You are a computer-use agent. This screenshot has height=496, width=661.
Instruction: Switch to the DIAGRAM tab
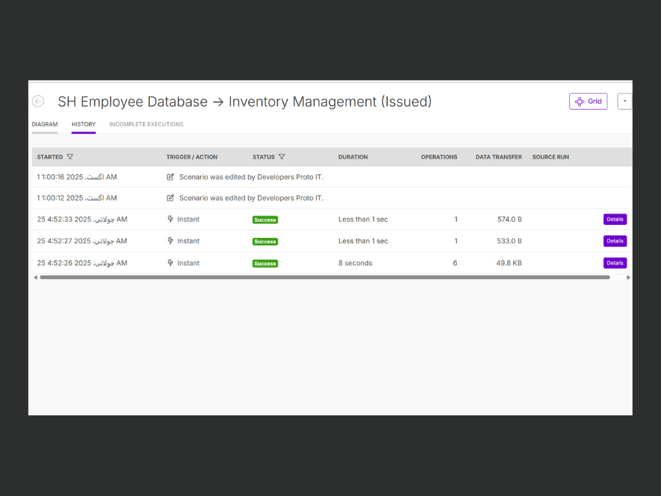[45, 124]
